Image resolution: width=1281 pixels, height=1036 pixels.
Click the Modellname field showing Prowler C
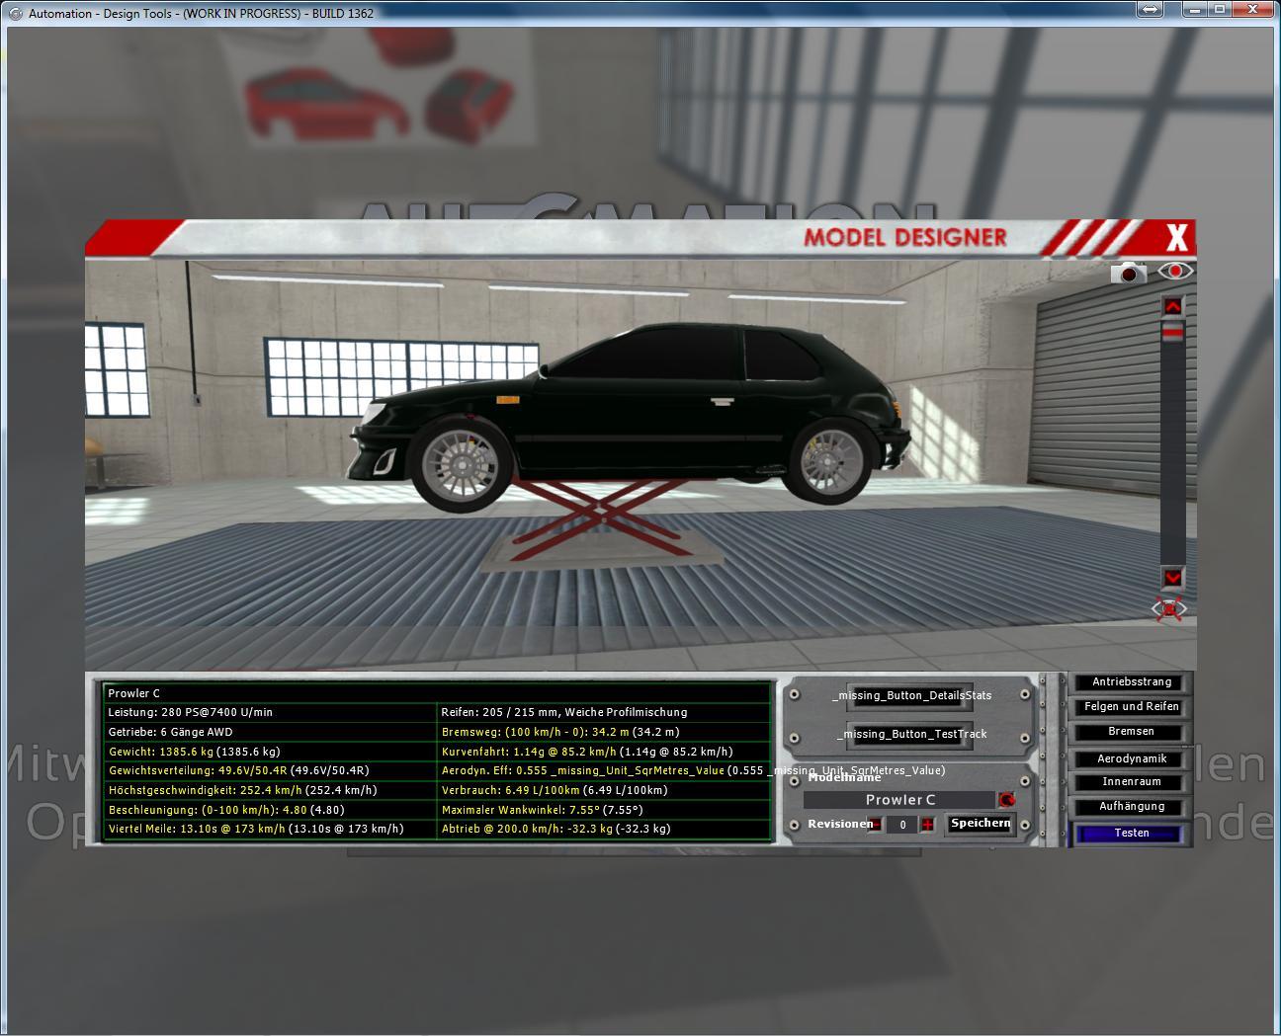coord(899,800)
